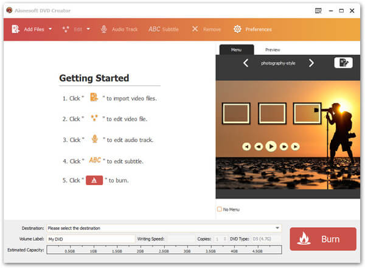365x268 pixels.
Task: Click the skip to first menu button
Action: click(246, 147)
